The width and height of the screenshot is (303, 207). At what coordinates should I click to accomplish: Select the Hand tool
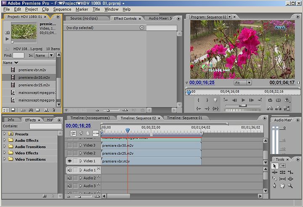point(282,186)
